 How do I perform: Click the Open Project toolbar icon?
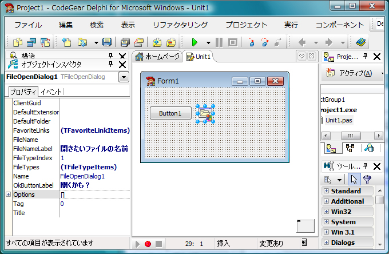click(139, 42)
